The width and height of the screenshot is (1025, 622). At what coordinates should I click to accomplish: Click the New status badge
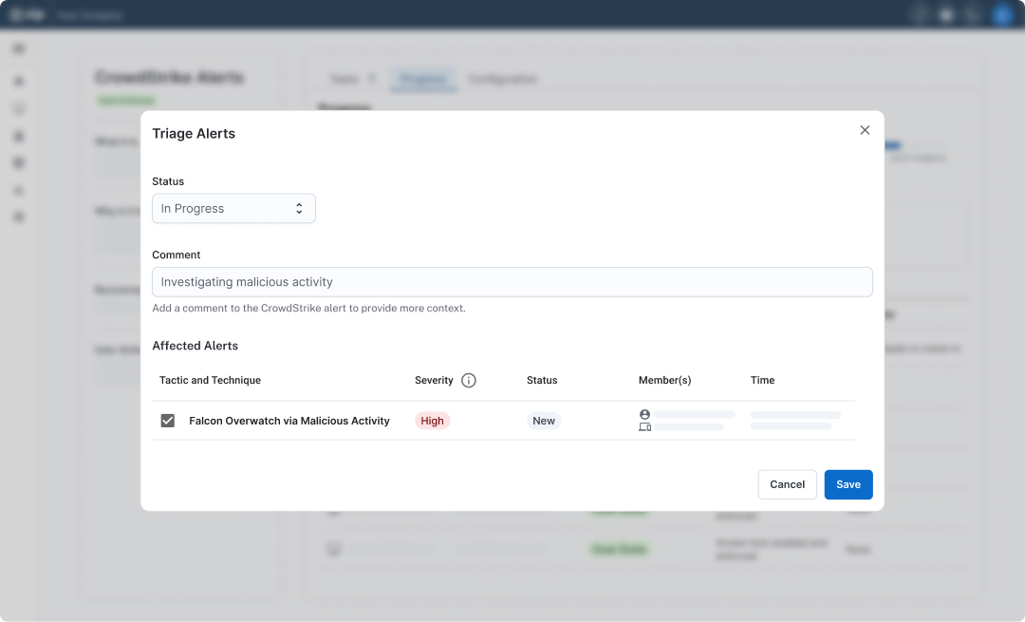(543, 421)
